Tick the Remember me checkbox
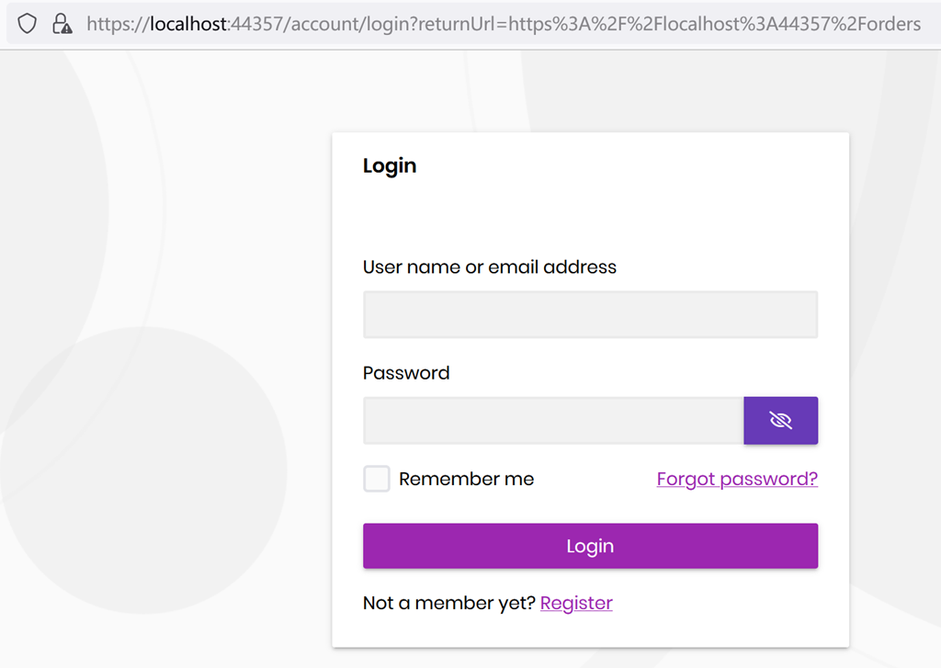 (377, 479)
